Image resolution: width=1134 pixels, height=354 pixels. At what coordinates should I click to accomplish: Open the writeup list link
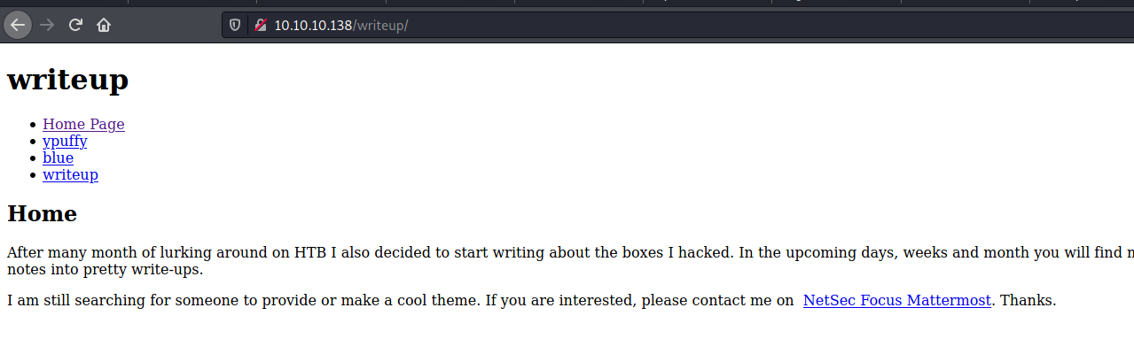point(70,174)
